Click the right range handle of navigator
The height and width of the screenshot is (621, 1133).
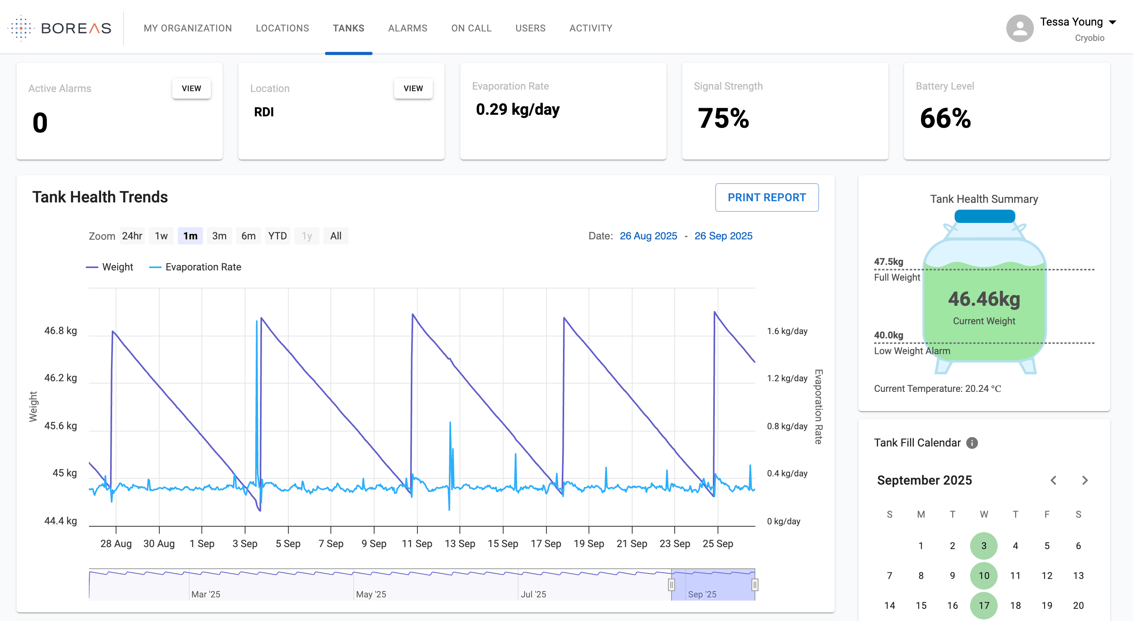(755, 584)
